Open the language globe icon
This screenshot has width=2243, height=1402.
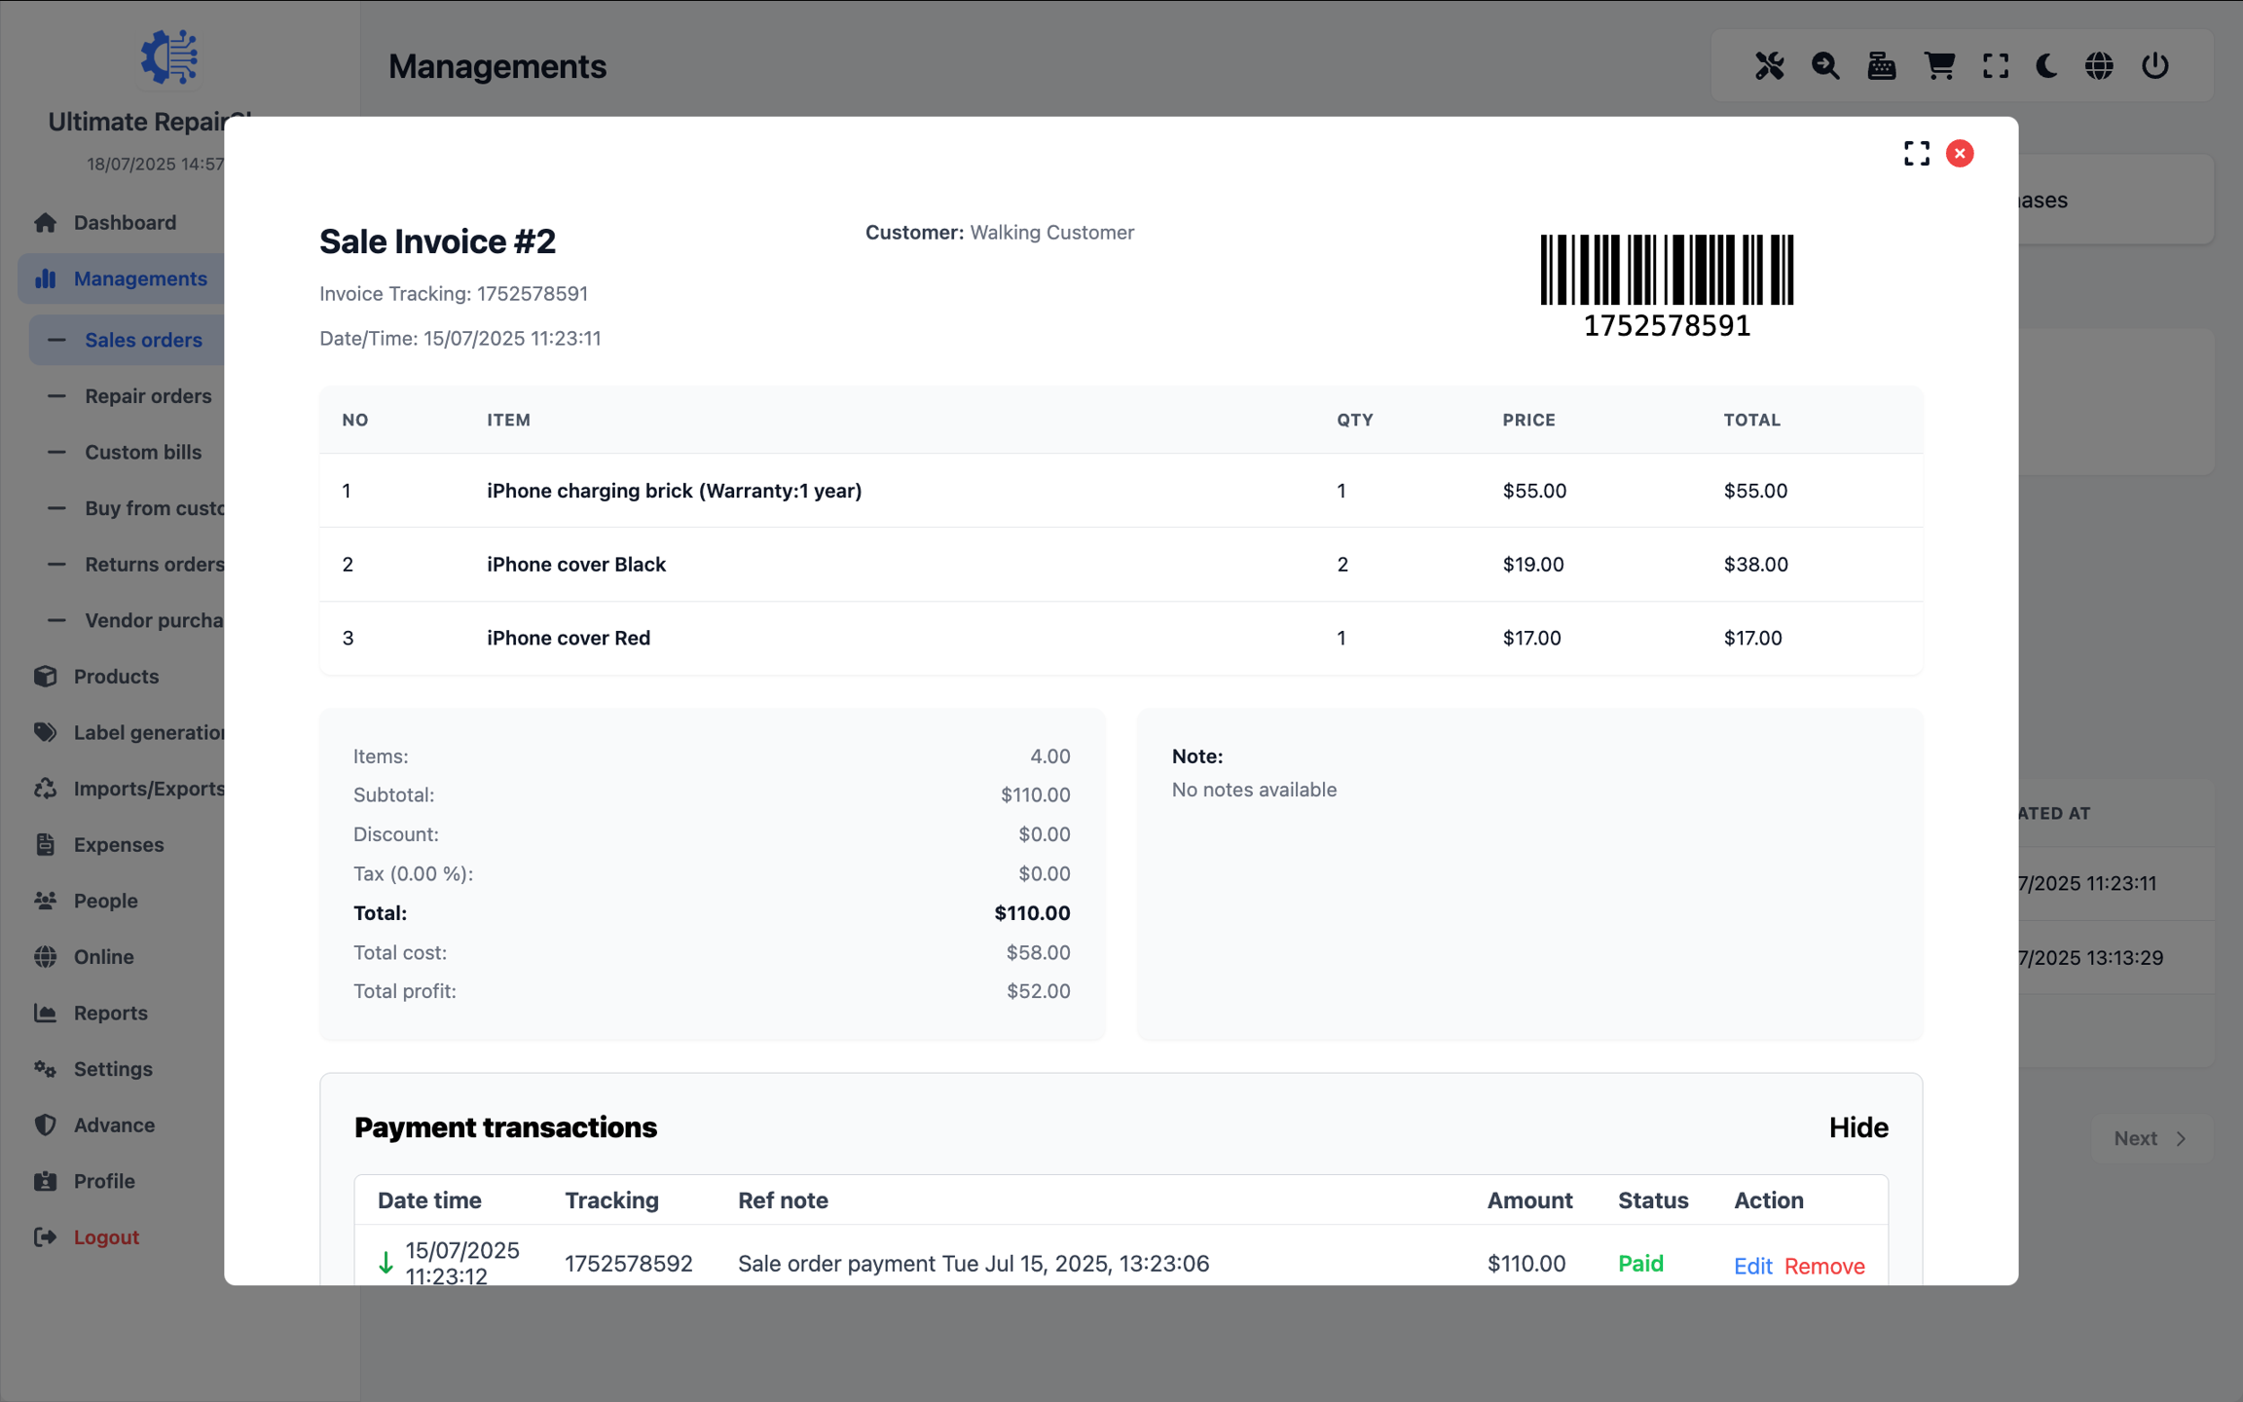click(2099, 66)
